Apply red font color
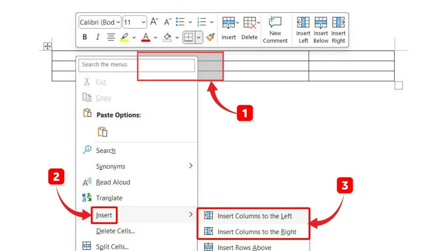 click(x=146, y=37)
